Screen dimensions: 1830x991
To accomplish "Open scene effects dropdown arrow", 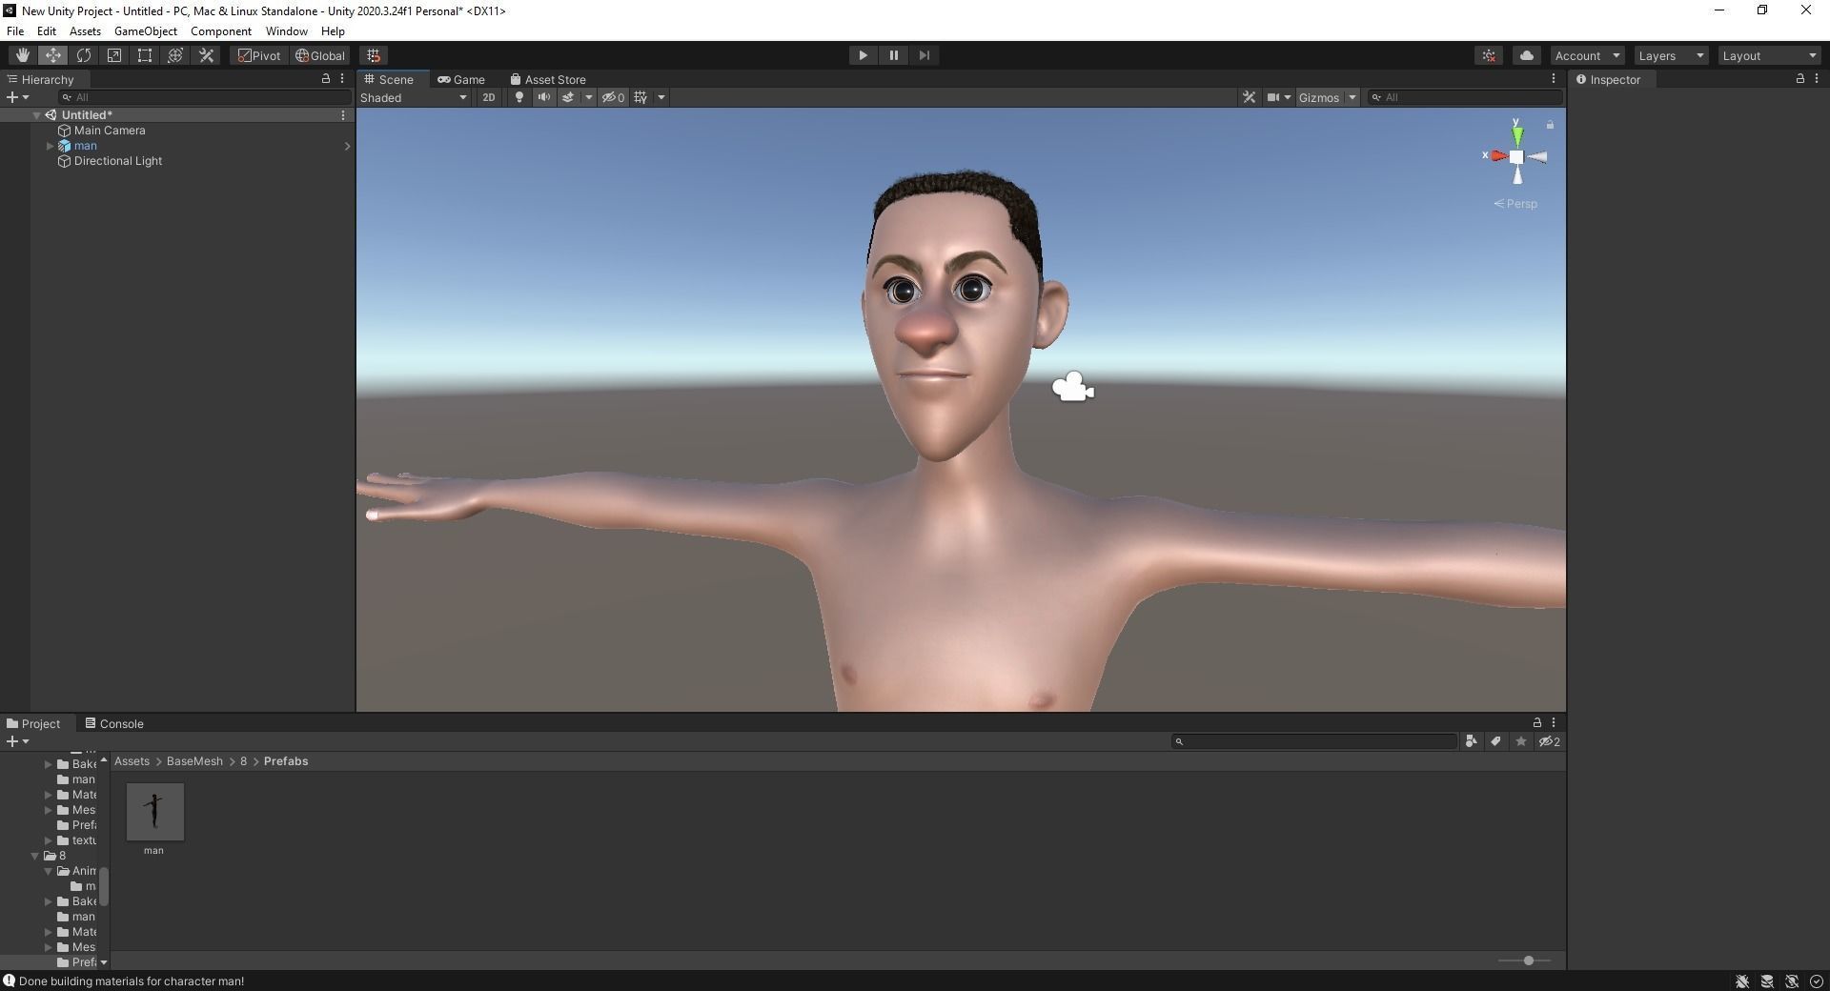I will click(x=588, y=97).
